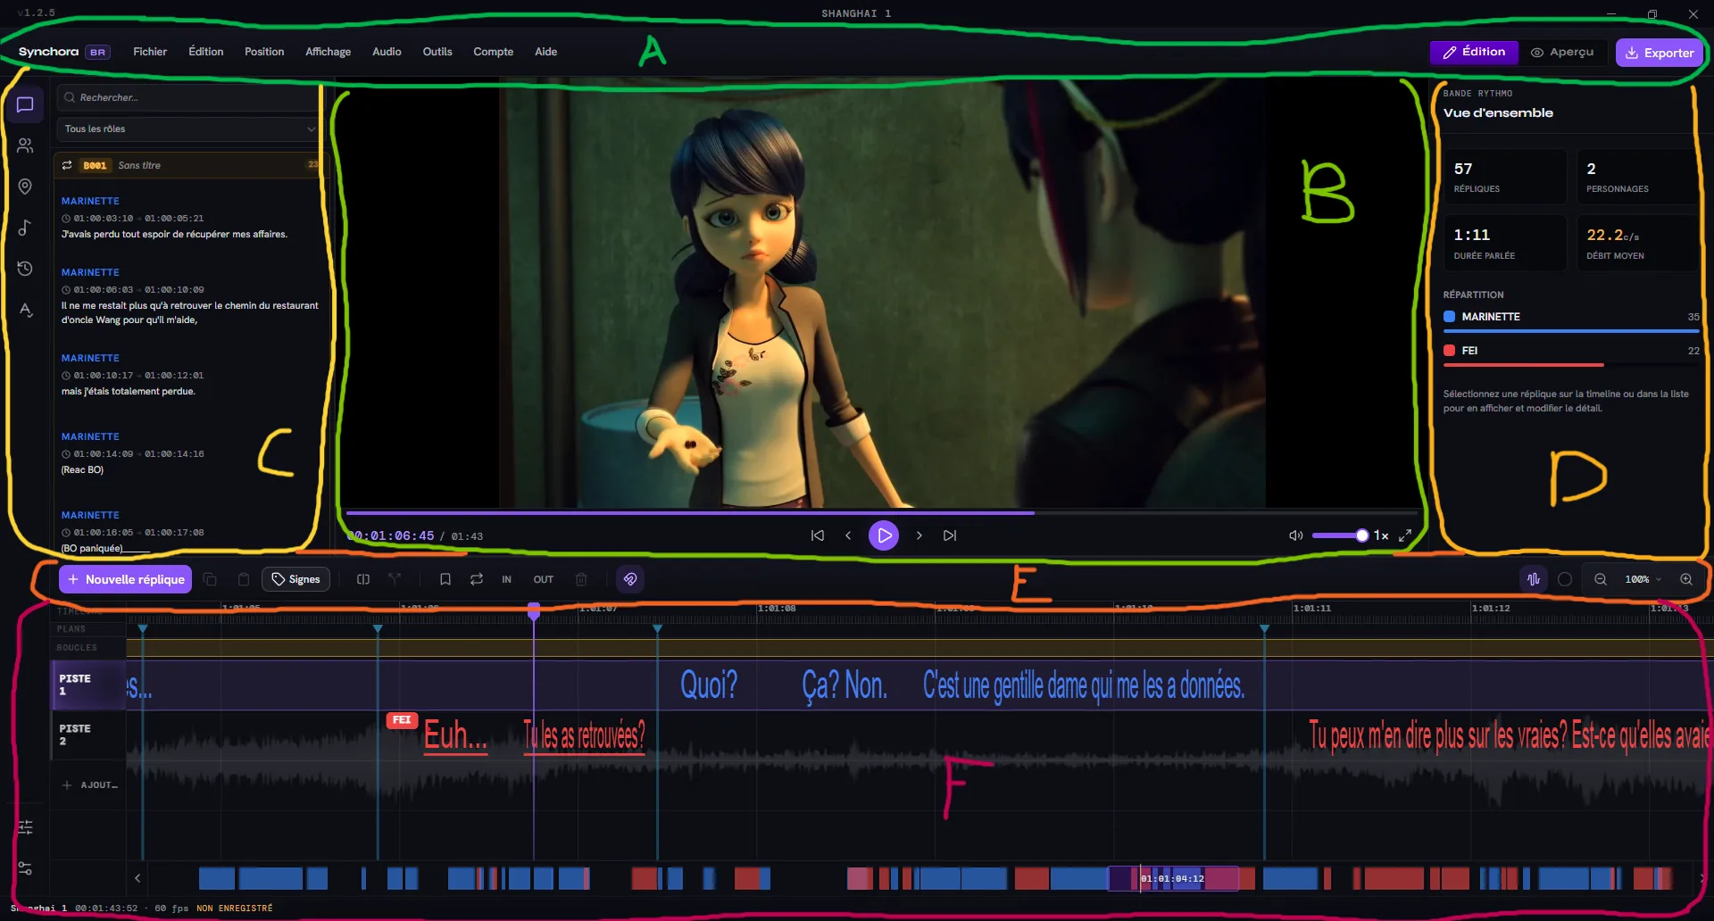
Task: Open the Audio menu
Action: click(387, 52)
